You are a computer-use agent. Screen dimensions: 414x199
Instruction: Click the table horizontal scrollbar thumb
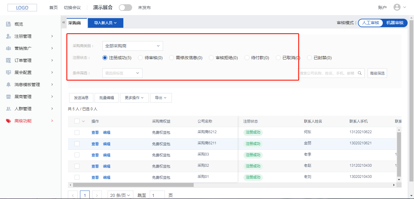[133, 185]
